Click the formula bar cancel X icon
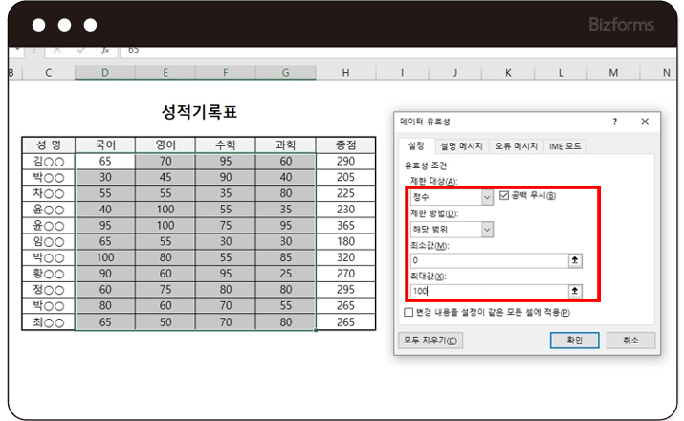The image size is (684, 421). click(x=59, y=48)
